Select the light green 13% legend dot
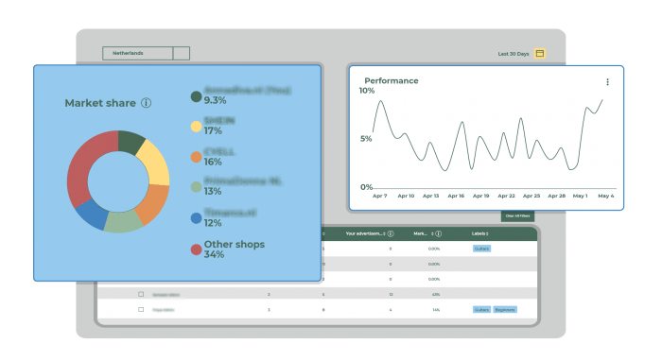The image size is (662, 361). coord(196,187)
